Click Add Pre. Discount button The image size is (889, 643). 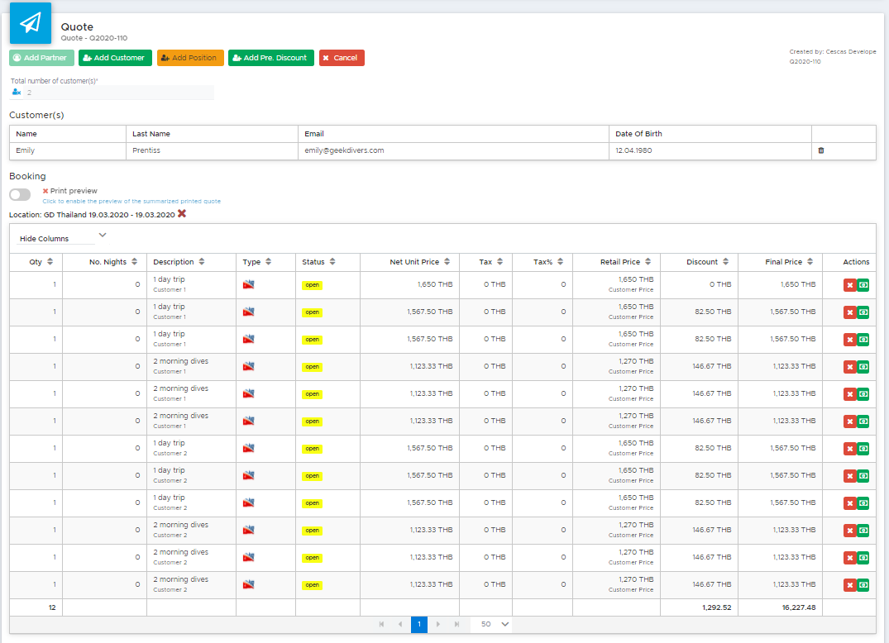[271, 58]
